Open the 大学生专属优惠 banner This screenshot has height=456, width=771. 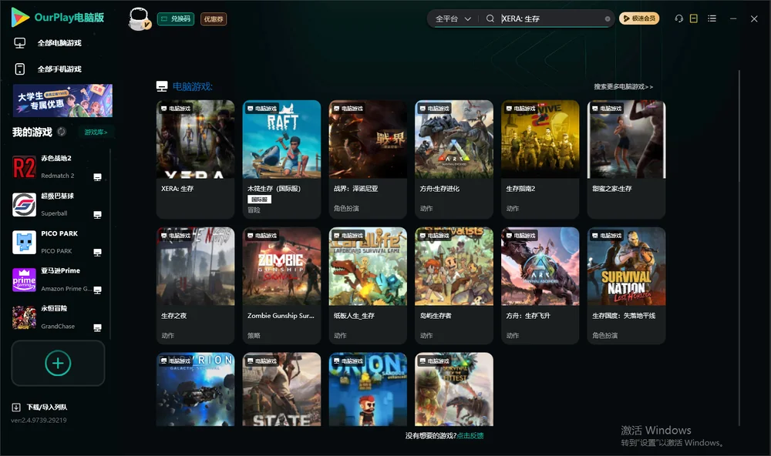pyautogui.click(x=63, y=100)
